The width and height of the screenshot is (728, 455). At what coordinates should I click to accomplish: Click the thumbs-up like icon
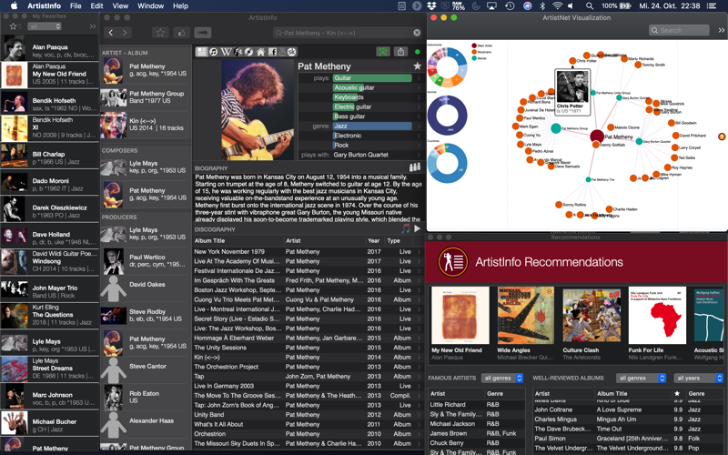(x=181, y=33)
